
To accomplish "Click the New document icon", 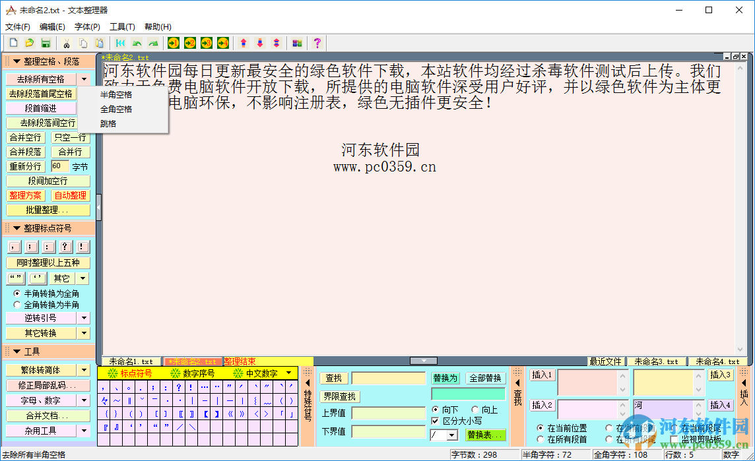I will pyautogui.click(x=13, y=42).
